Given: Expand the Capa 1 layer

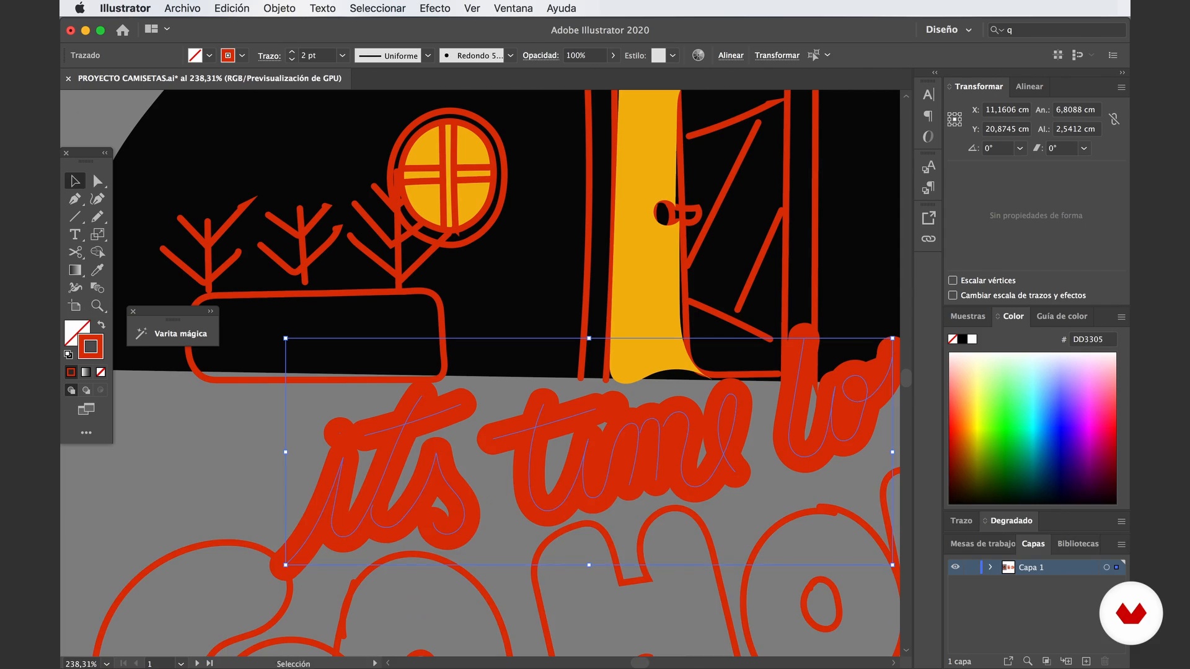Looking at the screenshot, I should (990, 567).
